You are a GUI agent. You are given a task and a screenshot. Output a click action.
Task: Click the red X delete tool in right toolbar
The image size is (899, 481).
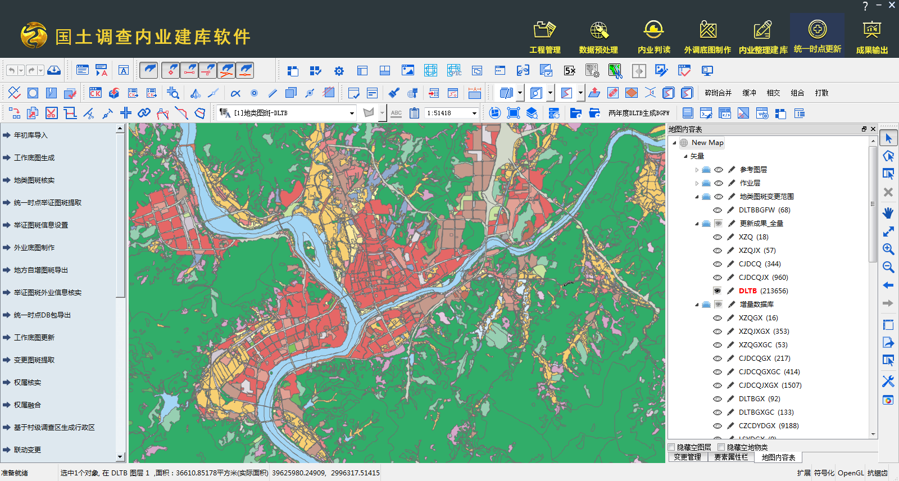[x=888, y=192]
